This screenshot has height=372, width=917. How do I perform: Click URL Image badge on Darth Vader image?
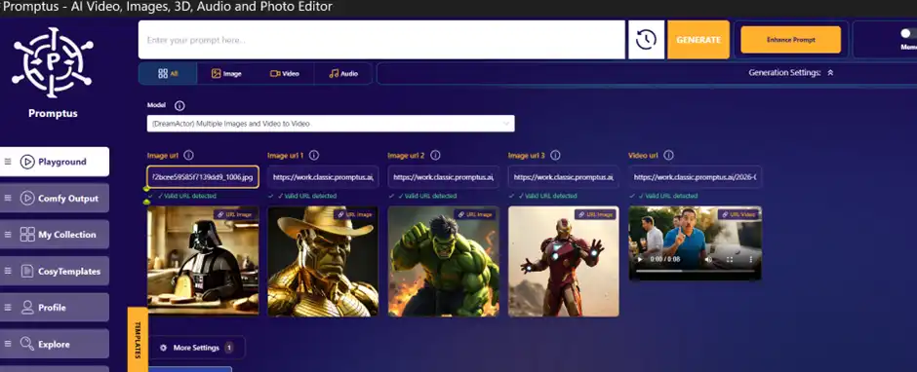(234, 214)
